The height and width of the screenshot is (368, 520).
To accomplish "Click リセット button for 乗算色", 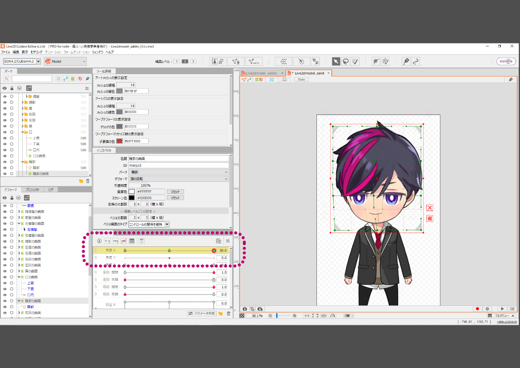I will point(175,192).
